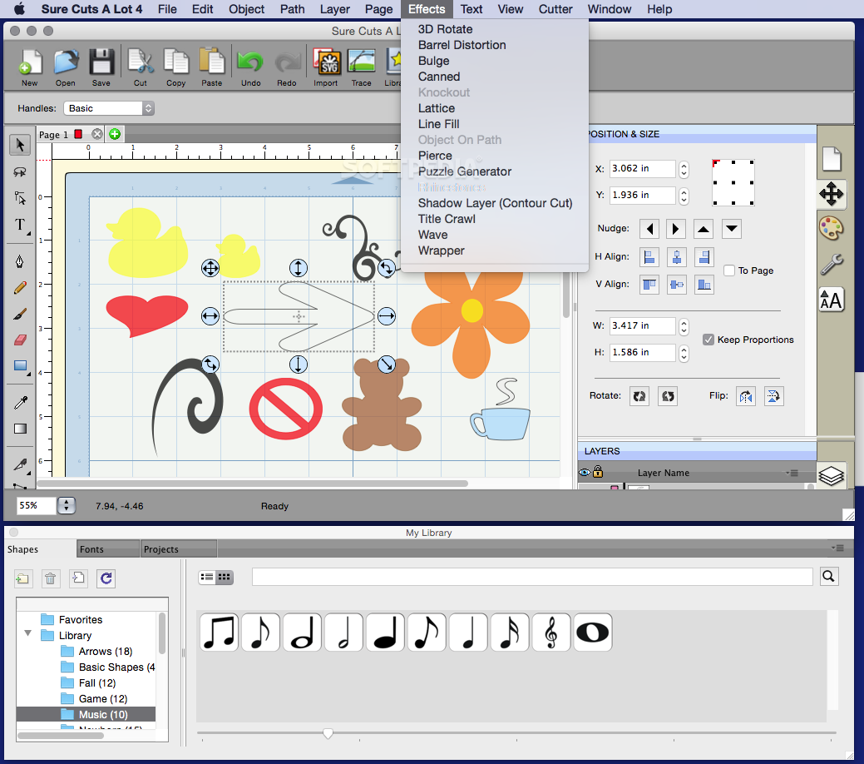The image size is (864, 764).
Task: Open the Text AA panel
Action: tap(832, 300)
